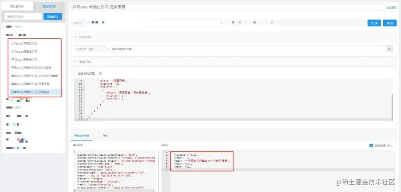Image resolution: width=401 pixels, height=192 pixels.
Task: Select highlighted 异常case_新增估价项_品类重复 item
Action: (35, 92)
